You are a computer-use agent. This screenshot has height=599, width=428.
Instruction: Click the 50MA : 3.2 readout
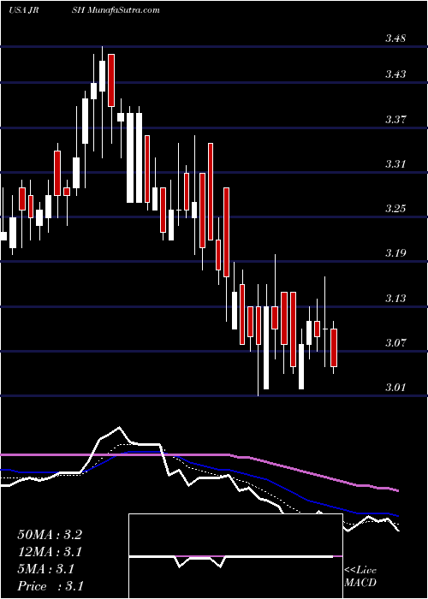tap(50, 535)
